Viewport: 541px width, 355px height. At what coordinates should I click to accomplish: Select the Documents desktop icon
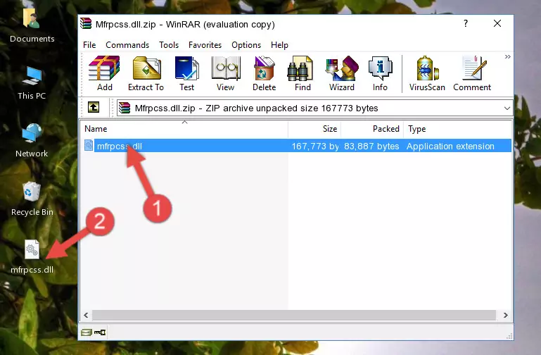pos(32,26)
